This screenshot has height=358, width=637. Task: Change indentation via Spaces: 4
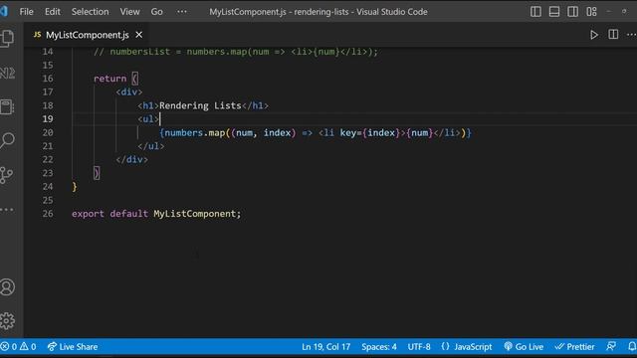pos(379,347)
